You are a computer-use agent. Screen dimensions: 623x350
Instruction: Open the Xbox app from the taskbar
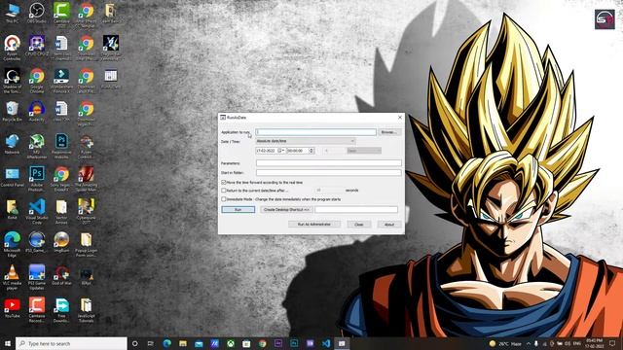click(231, 343)
